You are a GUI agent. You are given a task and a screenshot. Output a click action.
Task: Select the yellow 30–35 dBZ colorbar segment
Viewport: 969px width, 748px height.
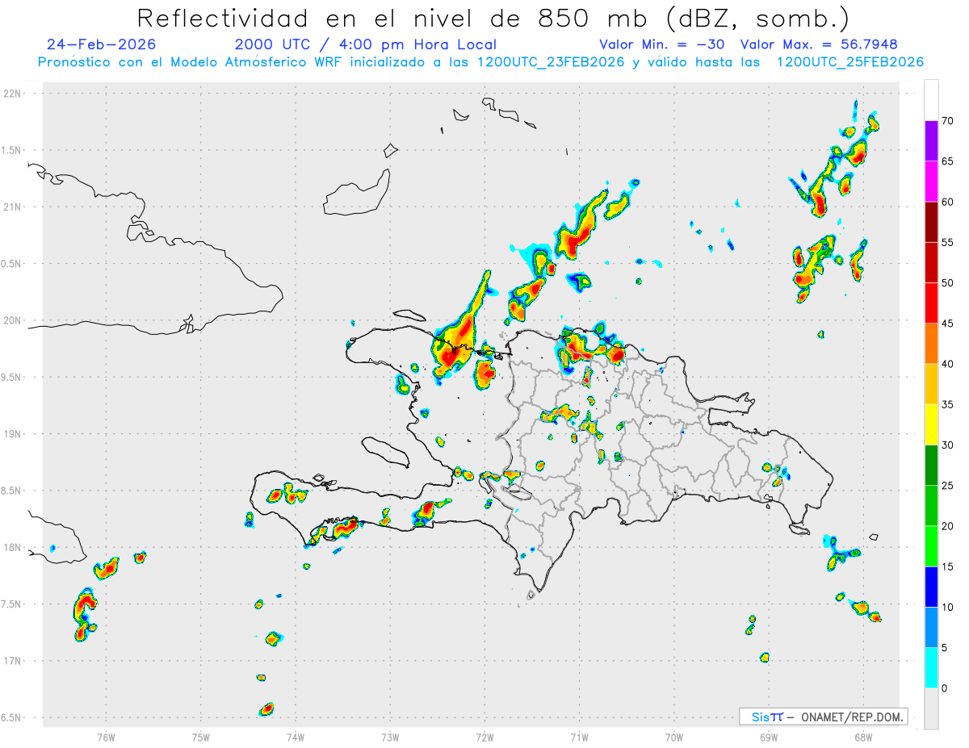click(931, 424)
